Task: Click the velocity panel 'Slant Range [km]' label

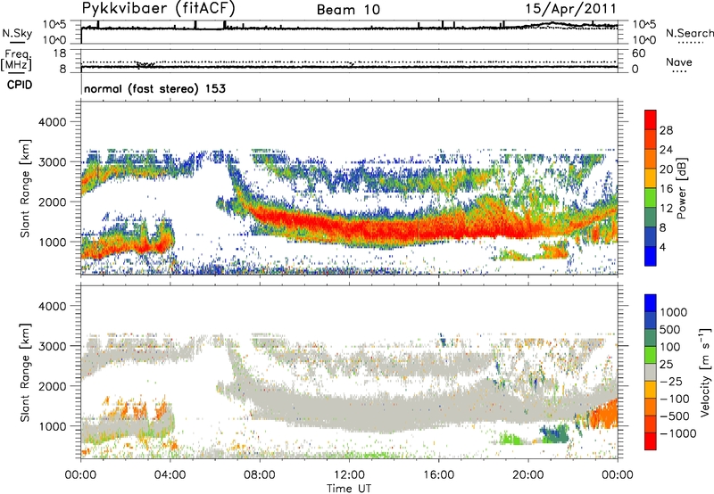Action: tap(25, 372)
